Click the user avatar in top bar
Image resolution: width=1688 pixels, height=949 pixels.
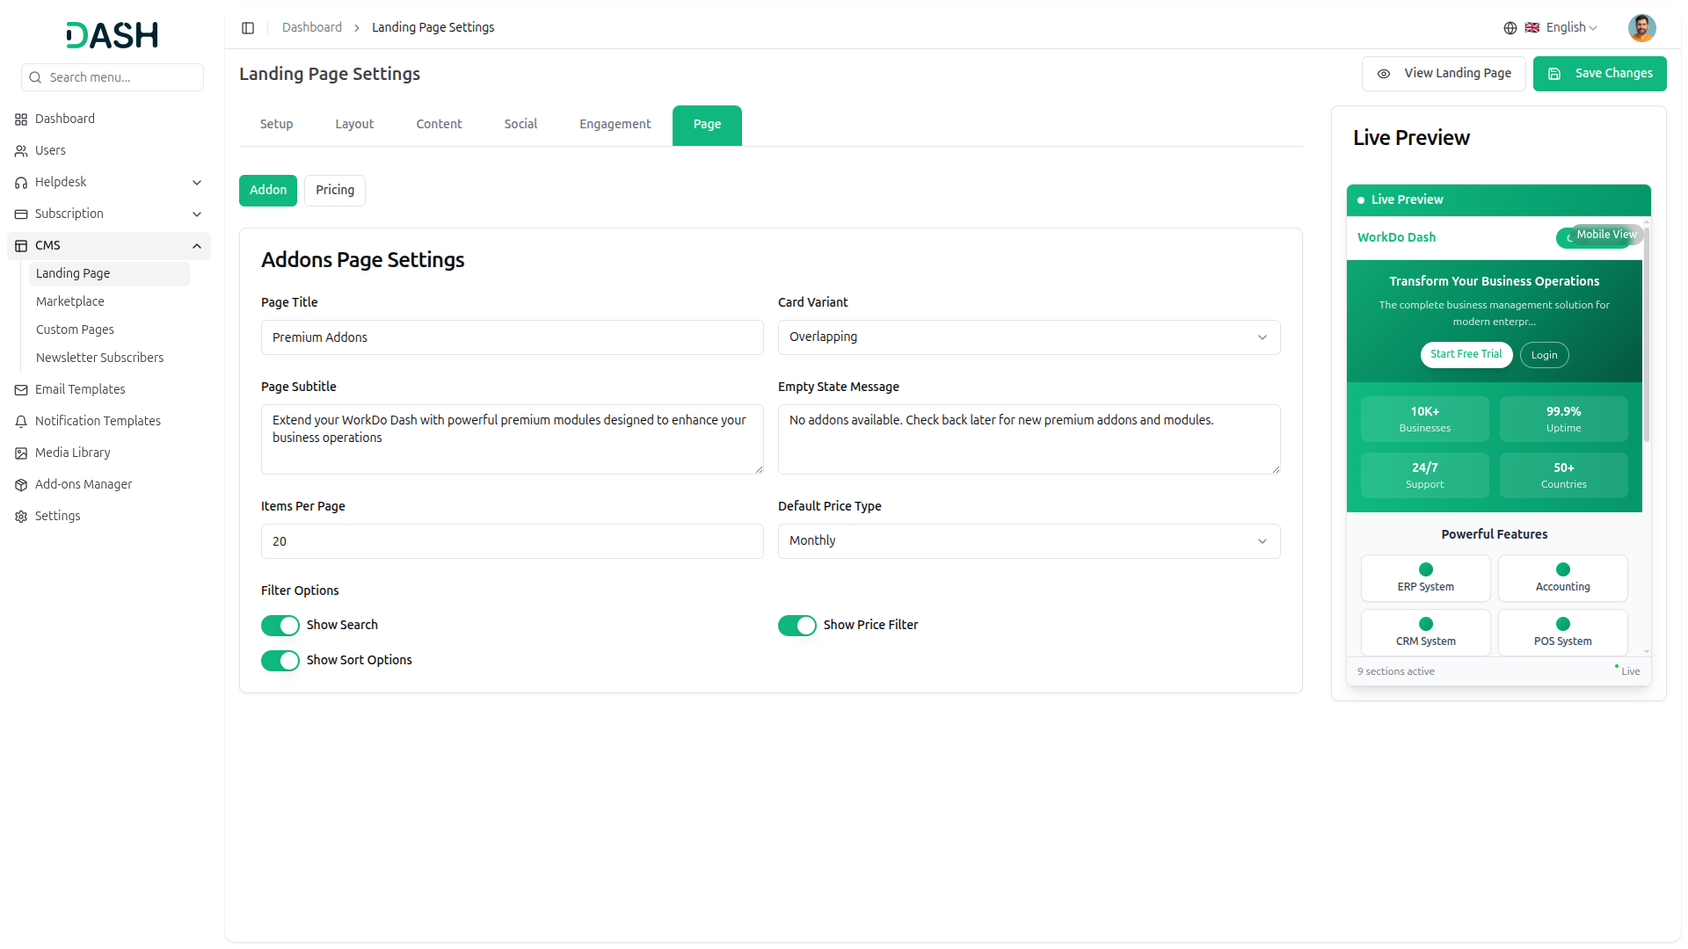1641,28
